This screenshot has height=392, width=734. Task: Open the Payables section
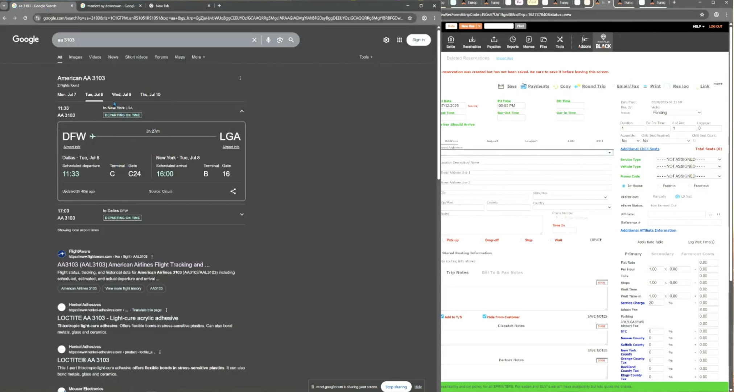[494, 41]
